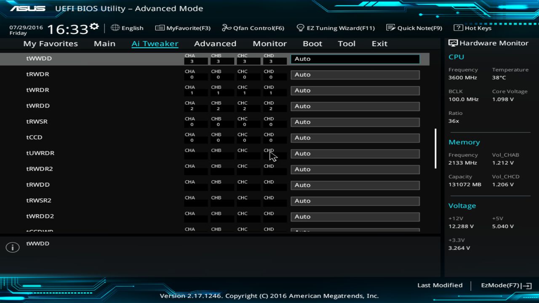
Task: Open MyFavorite shortcut panel
Action: coord(182,28)
